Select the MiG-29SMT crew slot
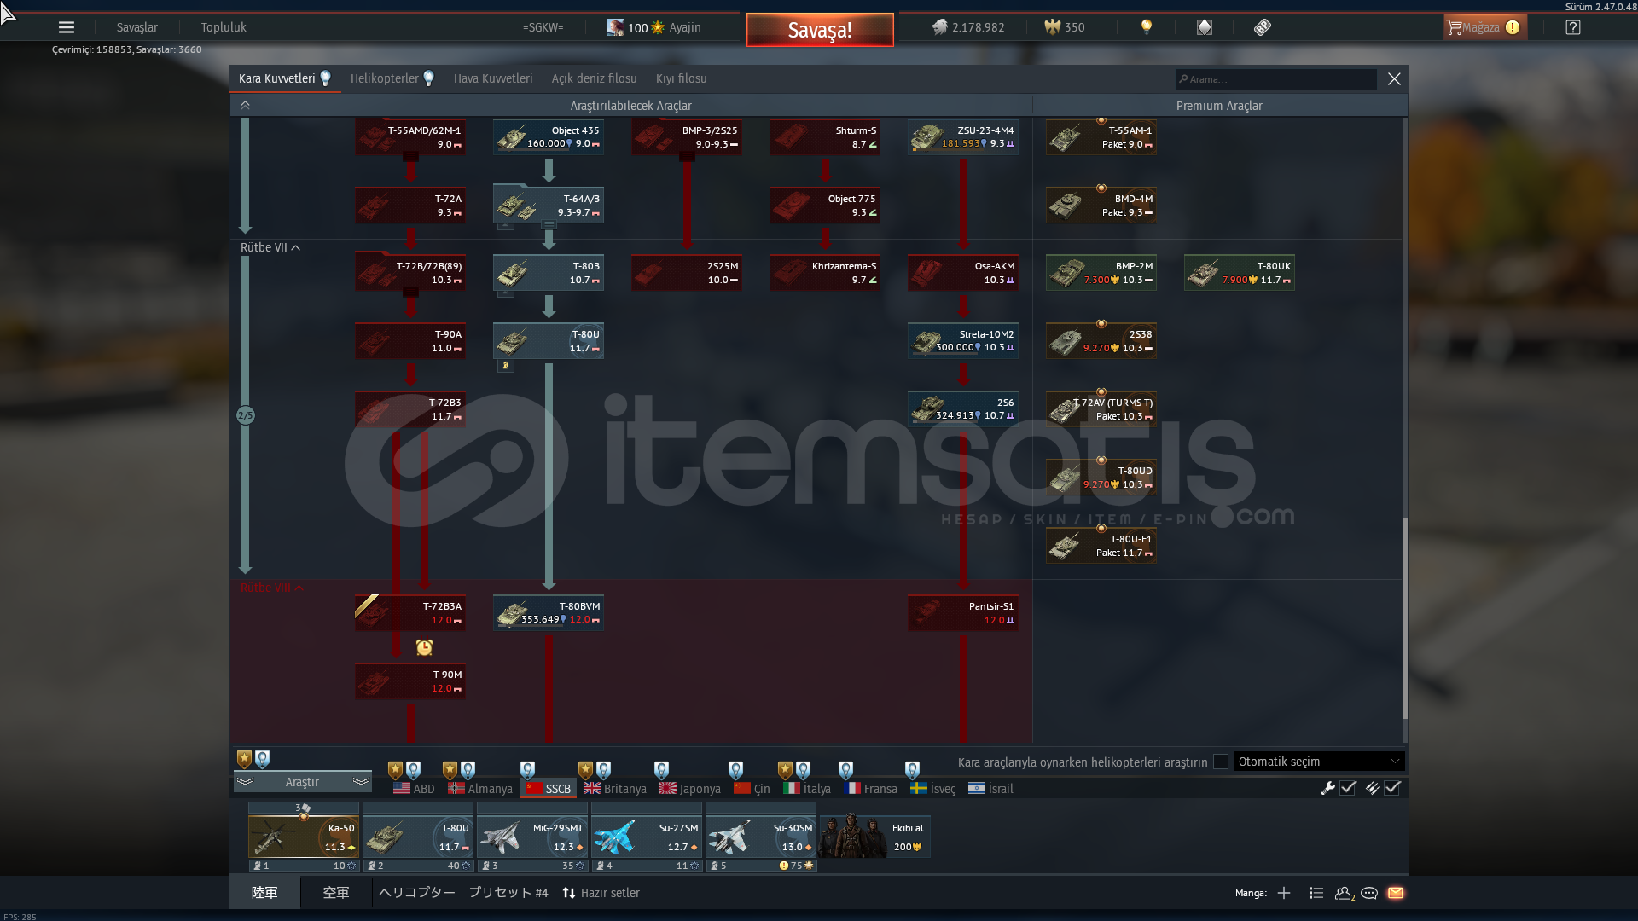Viewport: 1638px width, 921px height. 532,837
